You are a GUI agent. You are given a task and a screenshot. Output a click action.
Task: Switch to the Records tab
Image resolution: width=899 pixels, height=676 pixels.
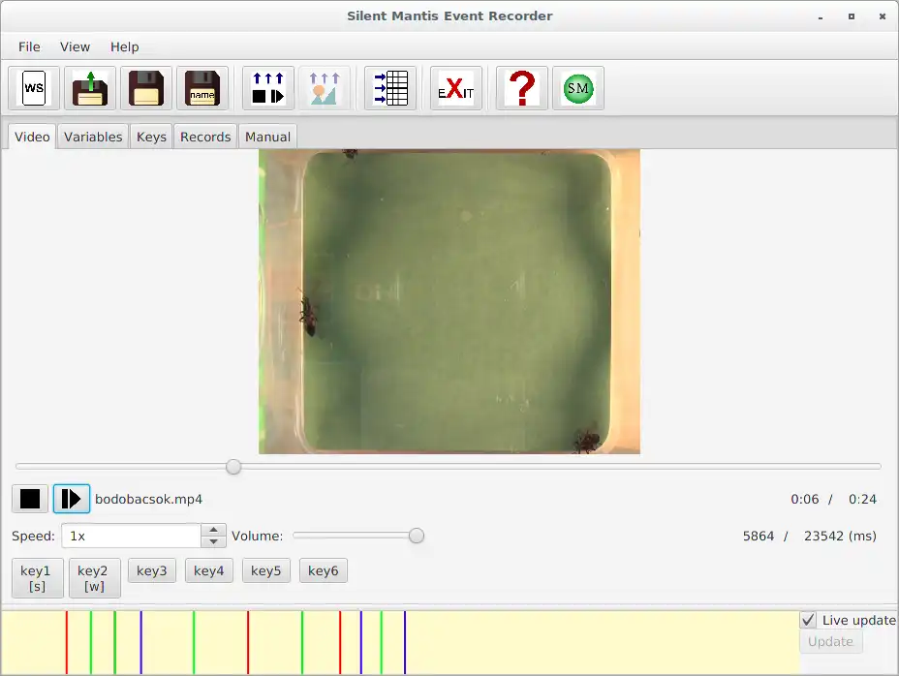click(x=205, y=137)
